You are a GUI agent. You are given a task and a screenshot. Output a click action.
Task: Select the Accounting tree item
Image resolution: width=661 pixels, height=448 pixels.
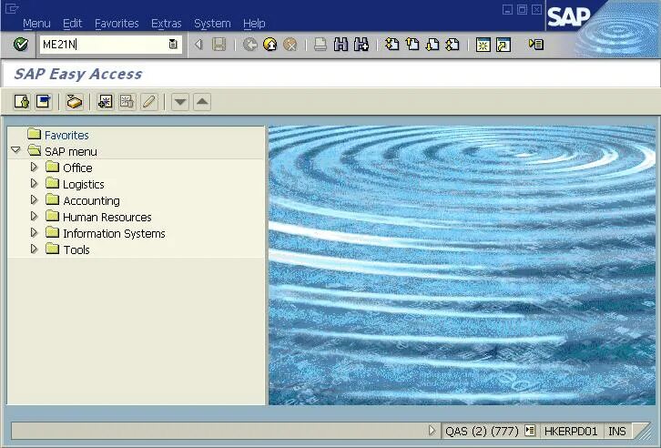point(91,200)
